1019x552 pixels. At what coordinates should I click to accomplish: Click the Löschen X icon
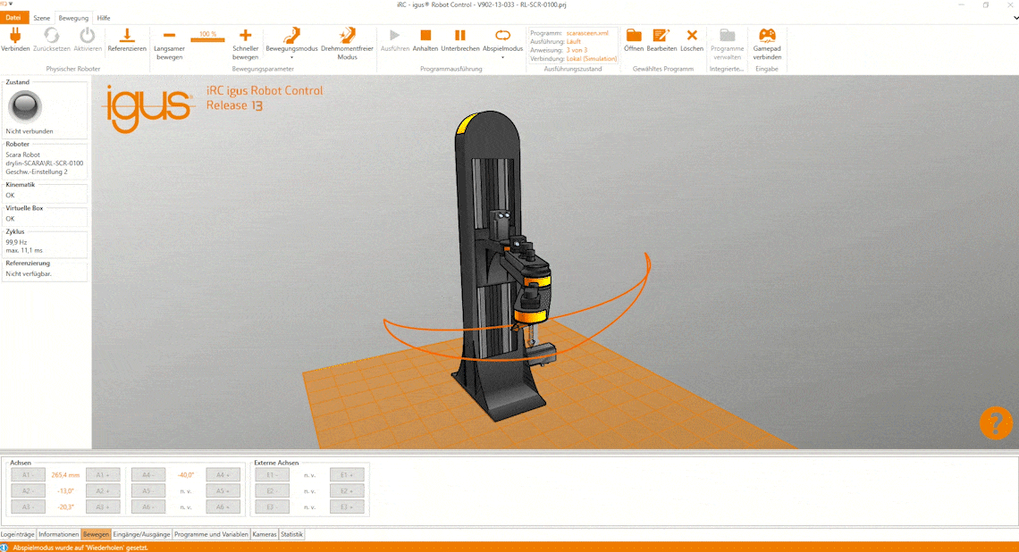pyautogui.click(x=692, y=35)
